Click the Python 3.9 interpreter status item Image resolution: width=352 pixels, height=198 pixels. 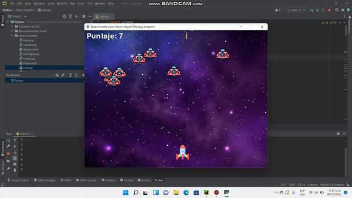pos(332,185)
